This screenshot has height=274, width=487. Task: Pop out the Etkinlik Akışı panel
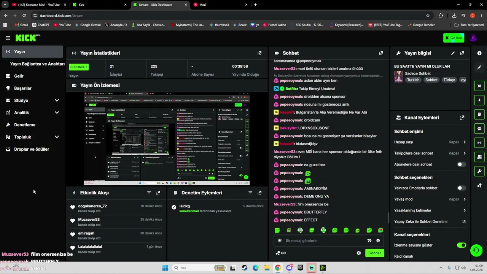coord(158,193)
